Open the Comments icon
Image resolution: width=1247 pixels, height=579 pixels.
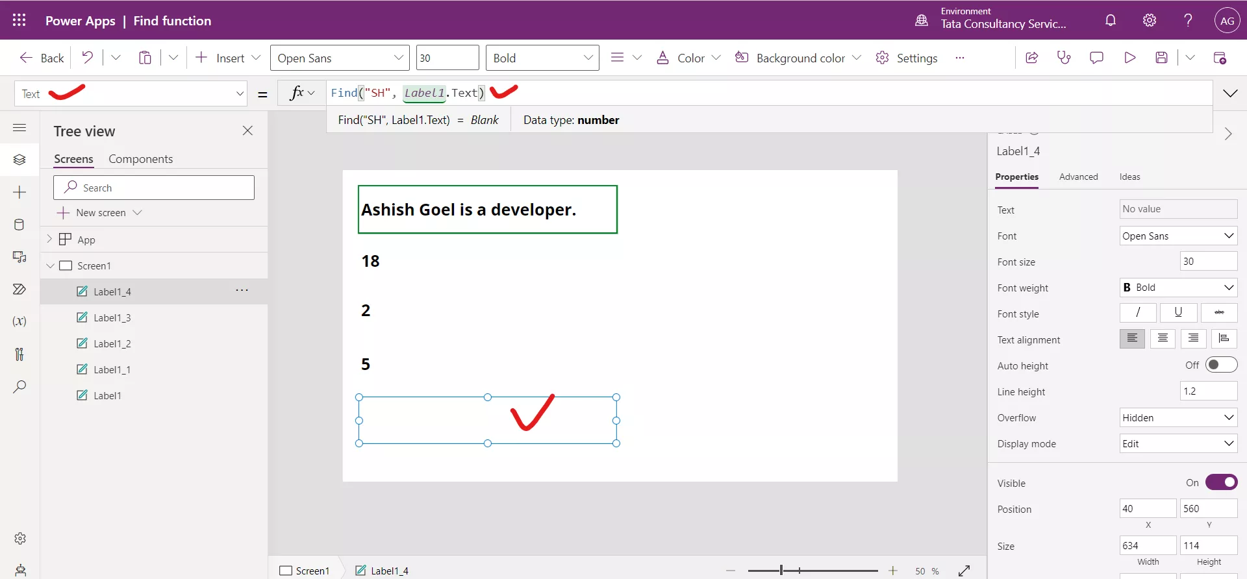coord(1096,58)
